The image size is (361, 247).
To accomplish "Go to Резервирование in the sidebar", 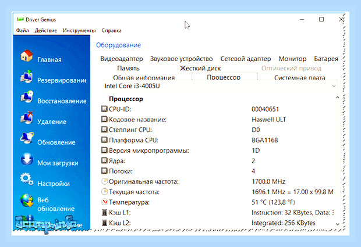I will point(62,80).
